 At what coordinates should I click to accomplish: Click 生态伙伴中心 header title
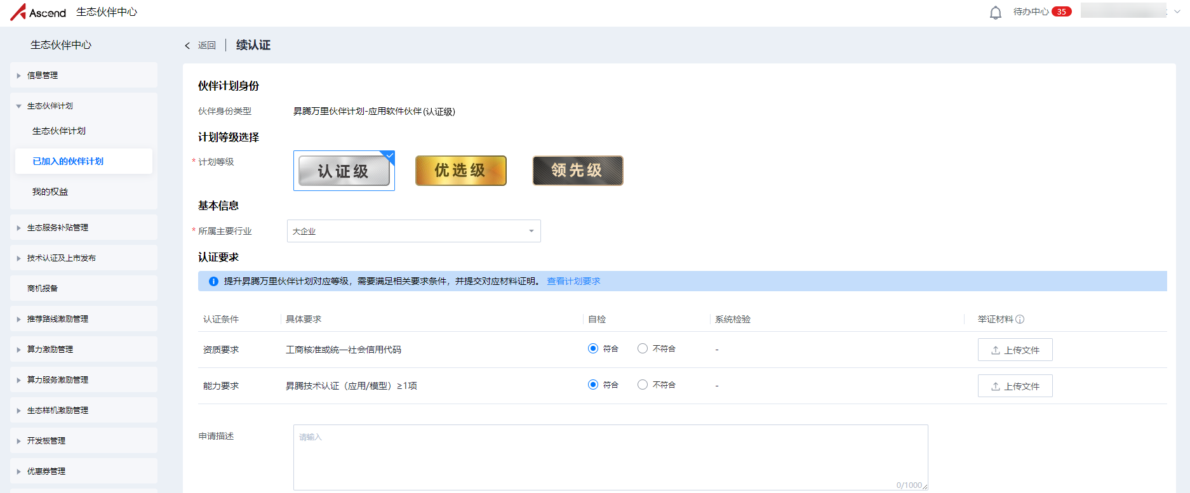107,12
